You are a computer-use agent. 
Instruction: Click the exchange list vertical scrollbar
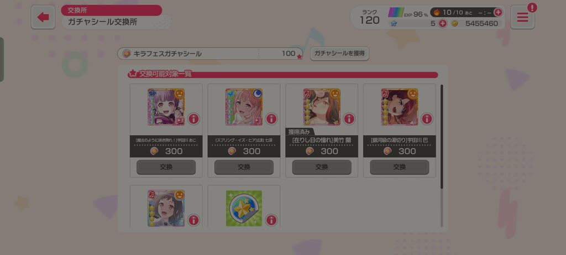(x=442, y=137)
